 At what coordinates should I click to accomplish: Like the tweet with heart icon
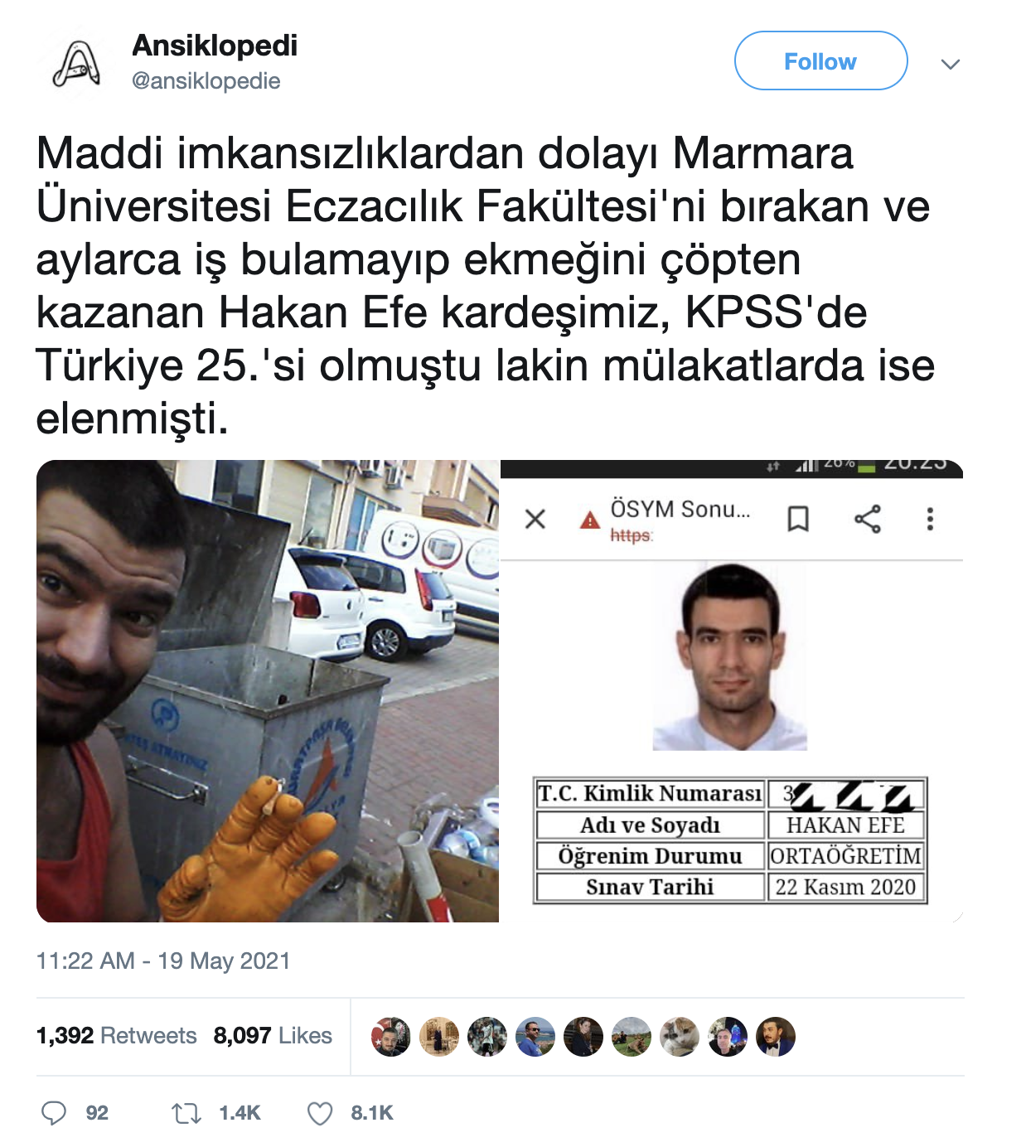coord(320,1112)
